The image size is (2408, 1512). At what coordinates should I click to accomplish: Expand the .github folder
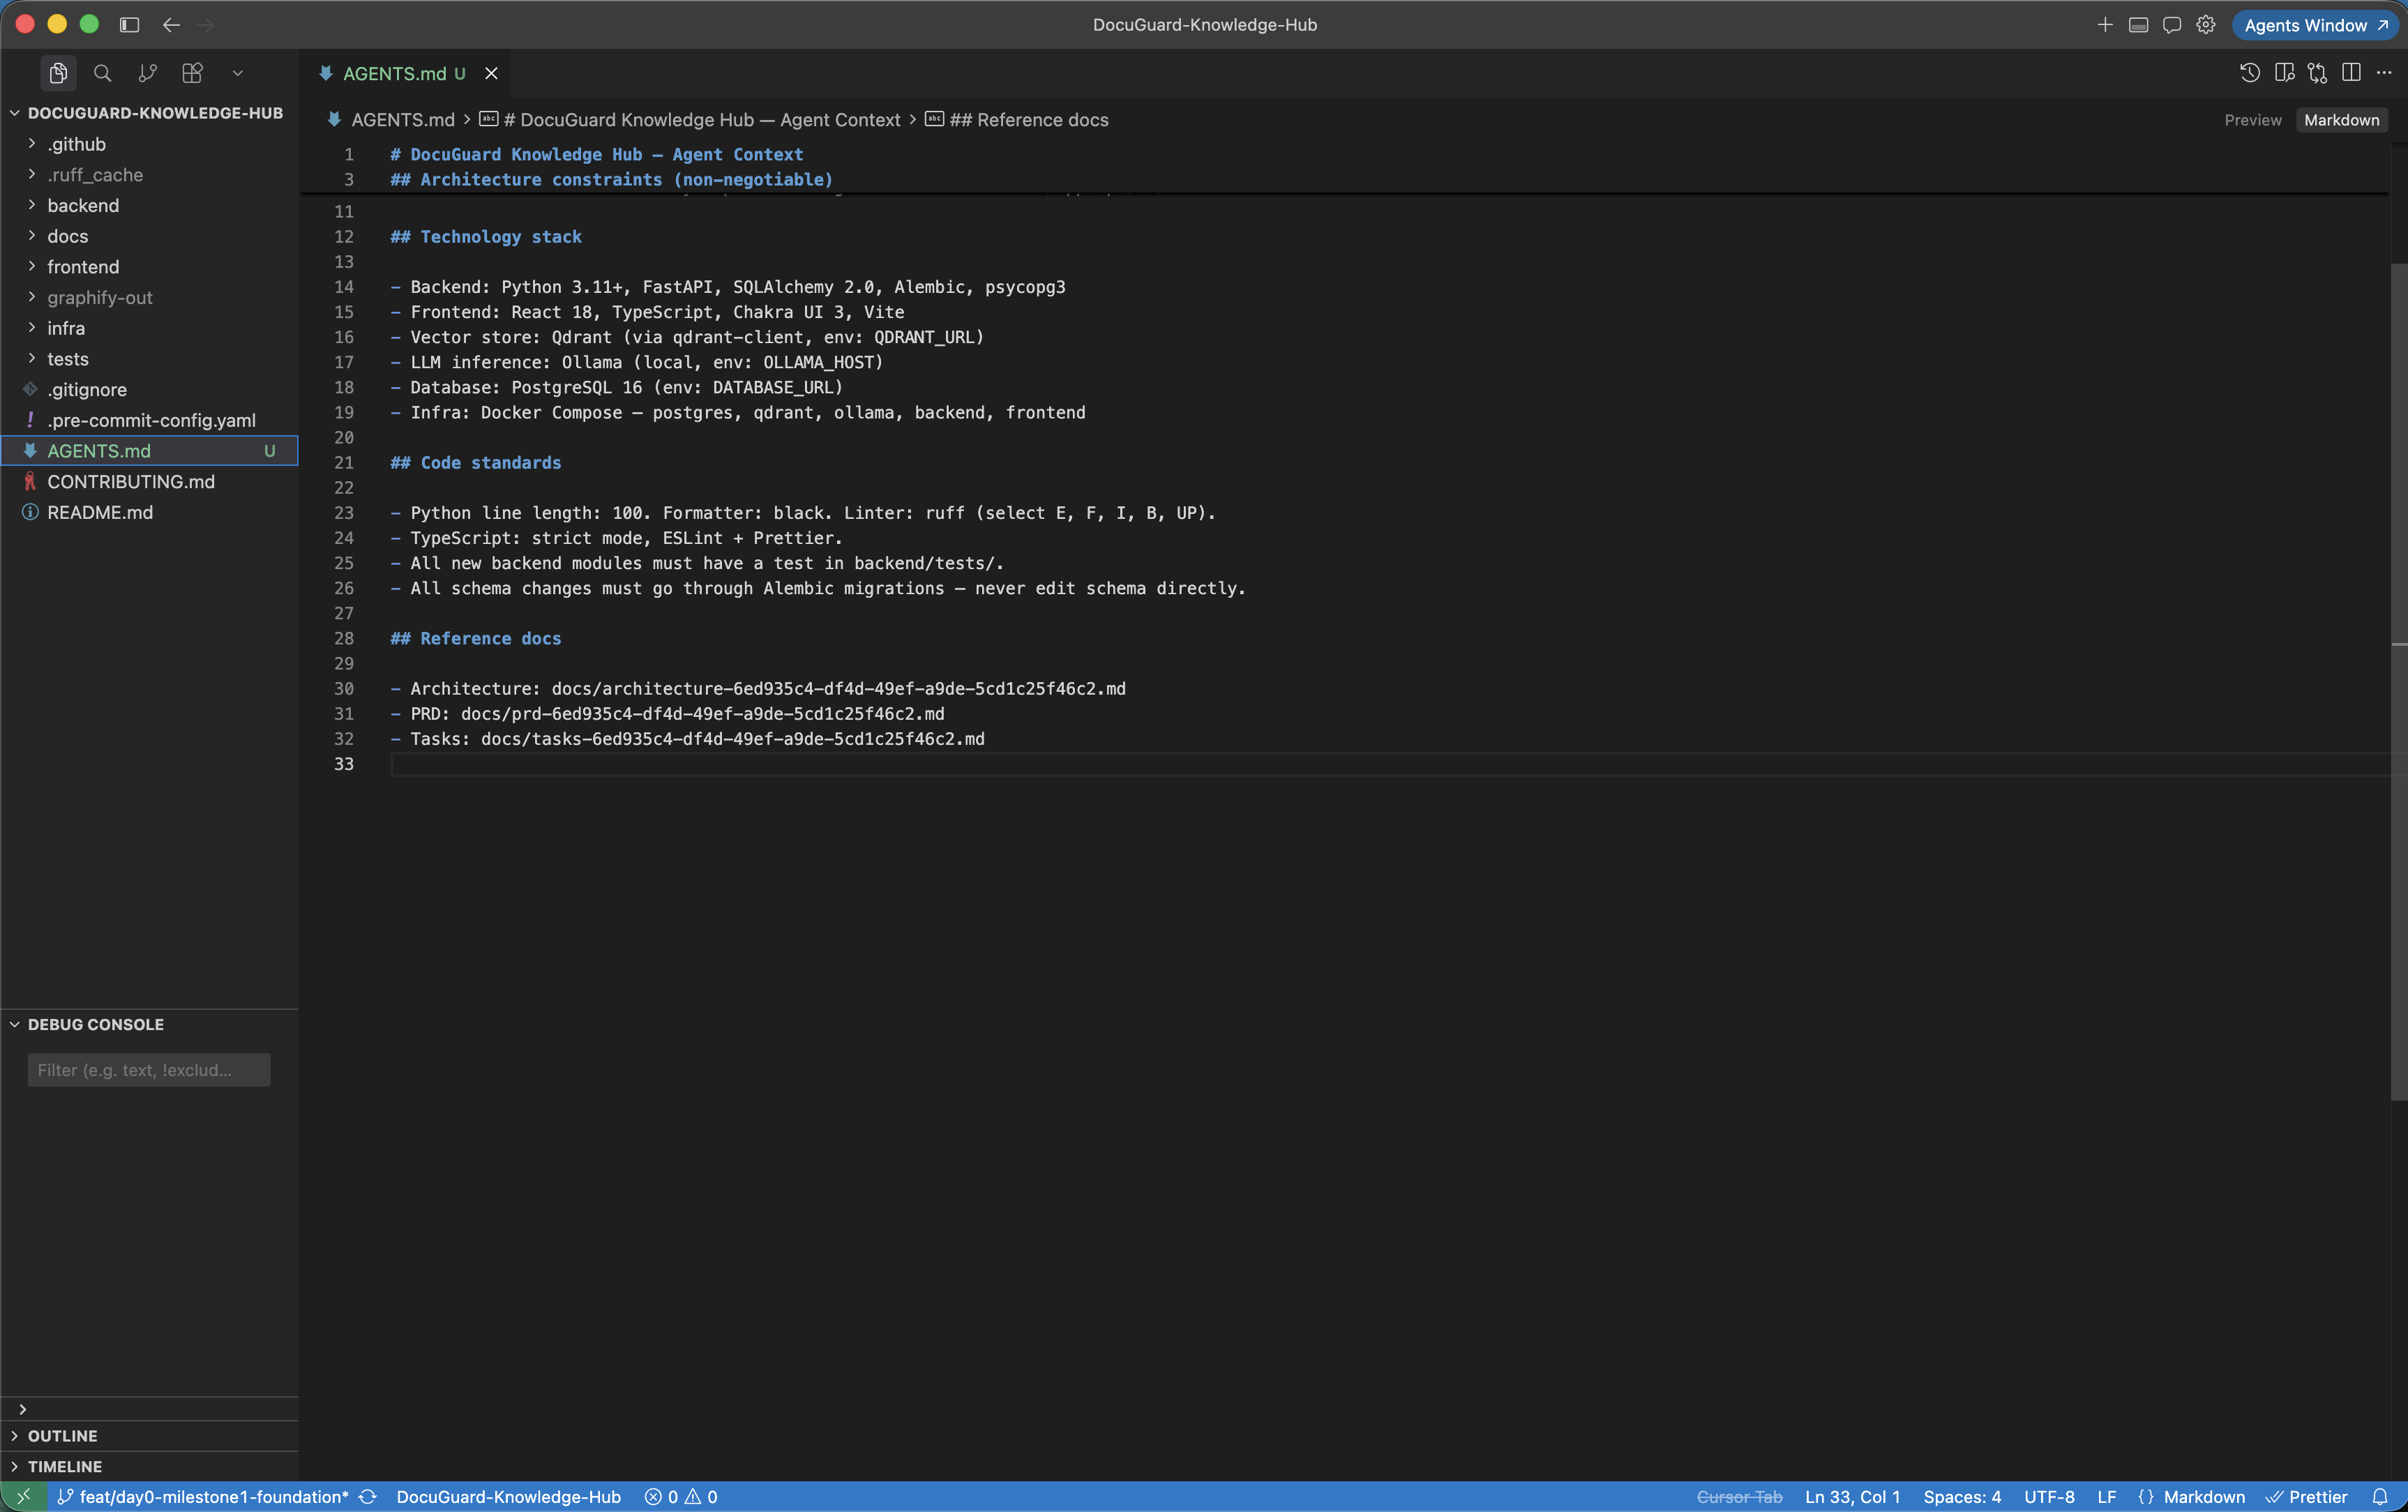pos(150,144)
